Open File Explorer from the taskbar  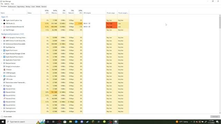coord(70,122)
